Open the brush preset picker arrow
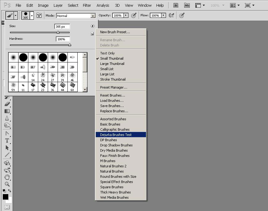 tap(32, 15)
